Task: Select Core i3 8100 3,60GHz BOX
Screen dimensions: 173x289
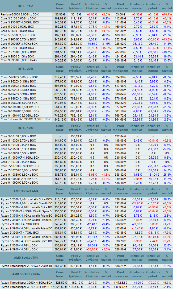Action: point(18,18)
